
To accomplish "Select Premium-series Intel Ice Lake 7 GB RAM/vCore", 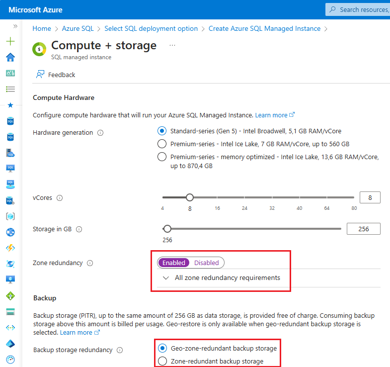I will click(162, 144).
